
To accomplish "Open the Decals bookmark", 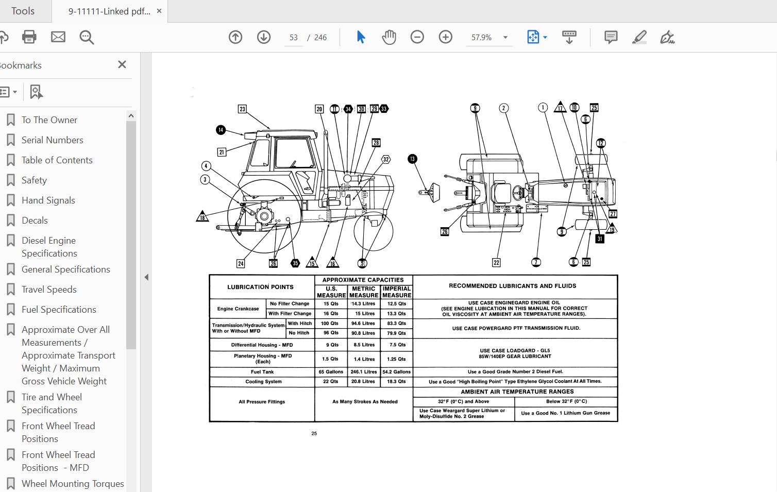I will coord(35,220).
